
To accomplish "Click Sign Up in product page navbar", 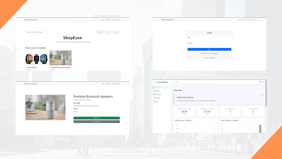I will (x=118, y=84).
